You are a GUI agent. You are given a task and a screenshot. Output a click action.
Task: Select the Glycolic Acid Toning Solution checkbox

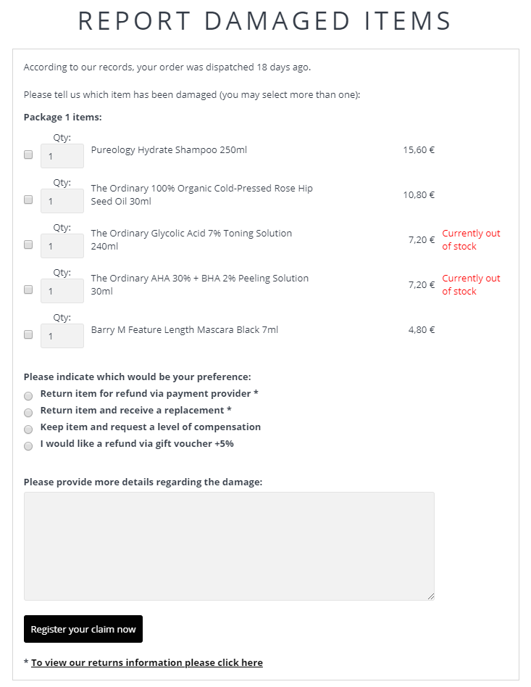pos(28,244)
